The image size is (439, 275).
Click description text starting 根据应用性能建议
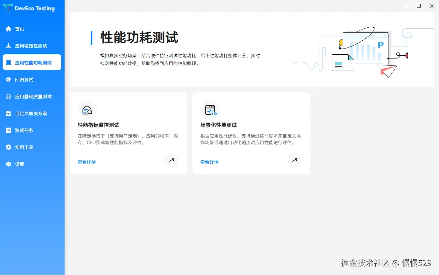tap(250, 139)
